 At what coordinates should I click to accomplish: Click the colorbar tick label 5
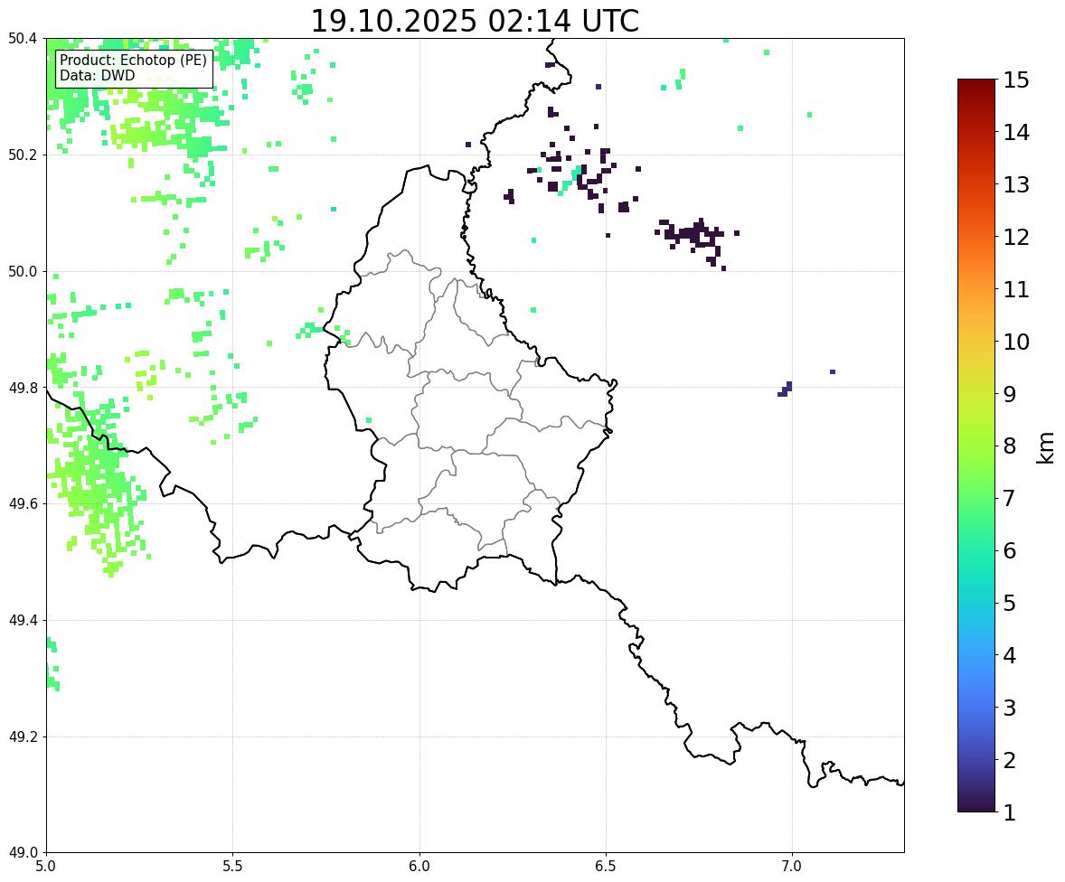1010,603
